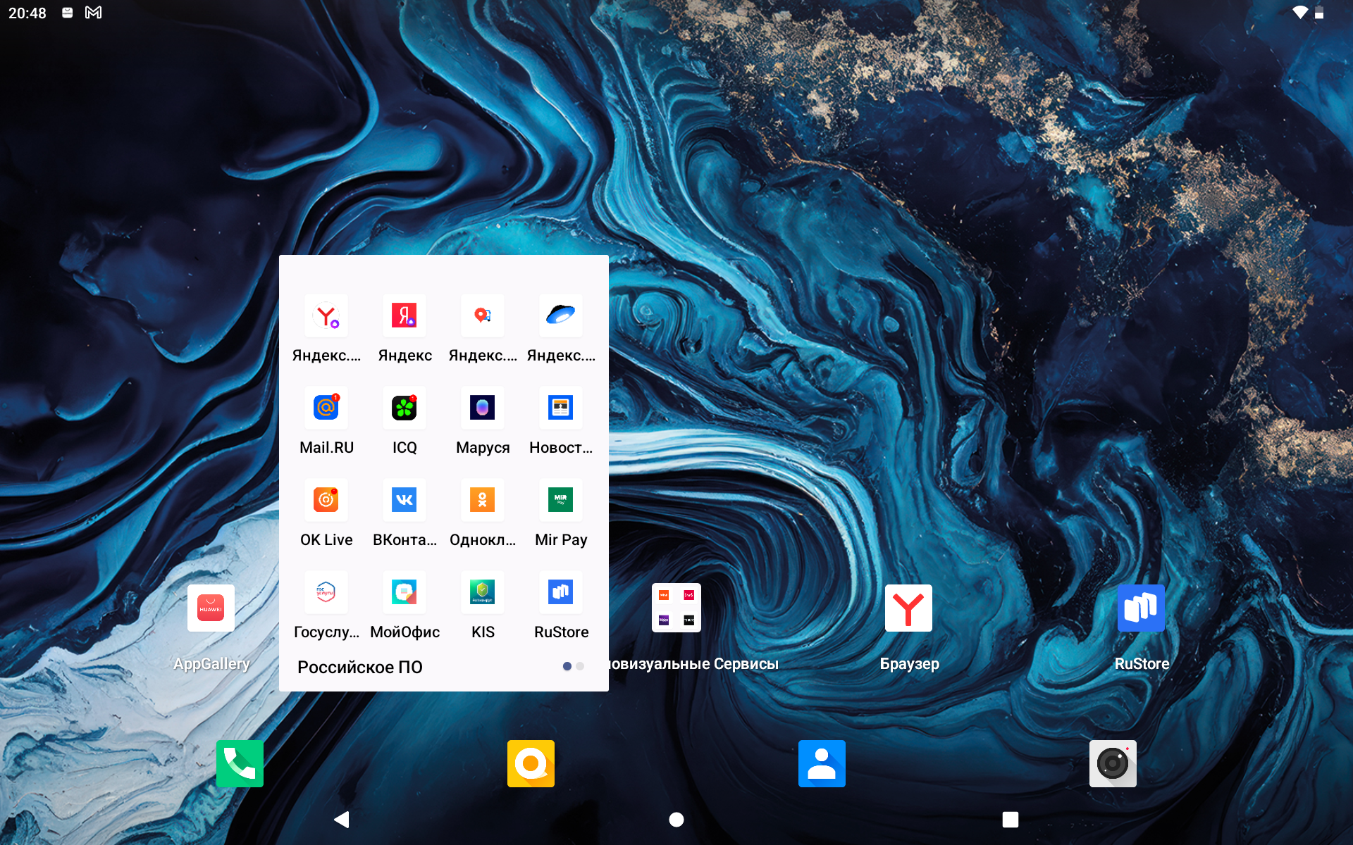1353x845 pixels.
Task: Open the Huawei AppGallery icon
Action: tap(211, 608)
